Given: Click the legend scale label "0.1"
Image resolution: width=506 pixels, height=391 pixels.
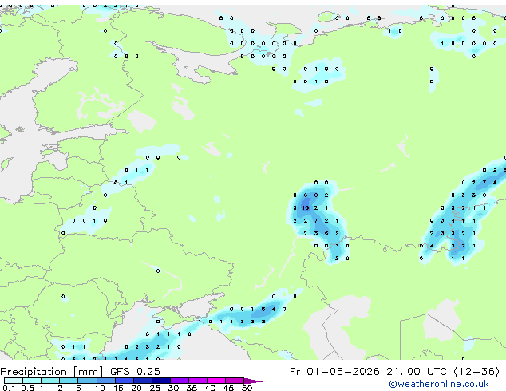Looking at the screenshot, I should pyautogui.click(x=9, y=388).
